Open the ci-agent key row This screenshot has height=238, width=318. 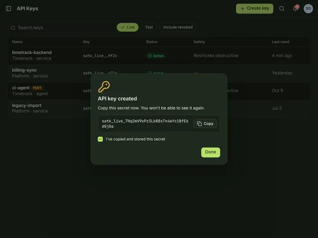pyautogui.click(x=159, y=91)
